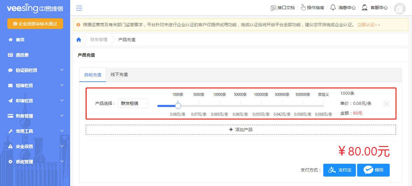Move the quantity slider to 50000条
Viewport: 412px width, 186px height.
[240, 105]
